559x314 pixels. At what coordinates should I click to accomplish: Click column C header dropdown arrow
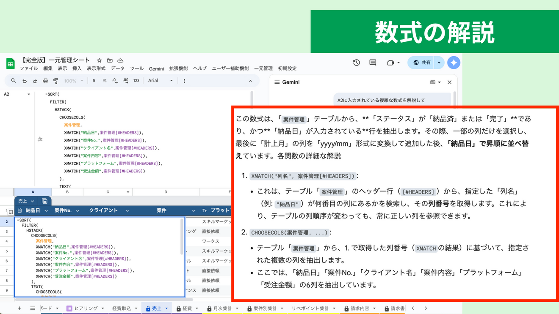pyautogui.click(x=128, y=192)
